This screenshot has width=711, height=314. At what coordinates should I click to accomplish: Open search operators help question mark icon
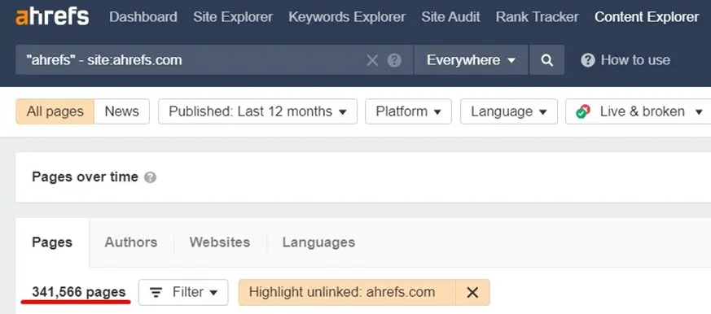394,60
